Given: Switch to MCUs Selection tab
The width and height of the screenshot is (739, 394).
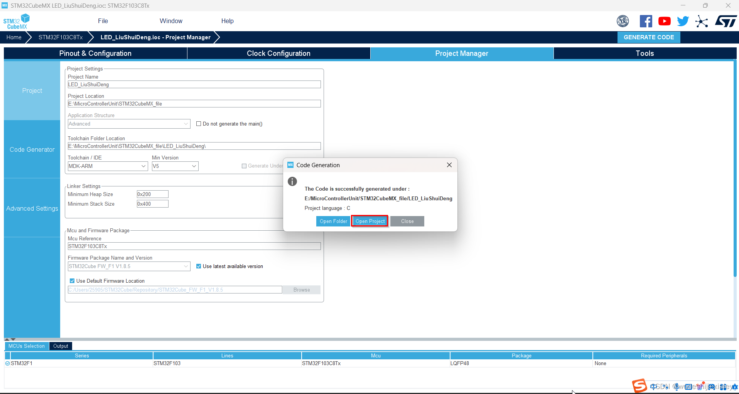Looking at the screenshot, I should [x=27, y=346].
